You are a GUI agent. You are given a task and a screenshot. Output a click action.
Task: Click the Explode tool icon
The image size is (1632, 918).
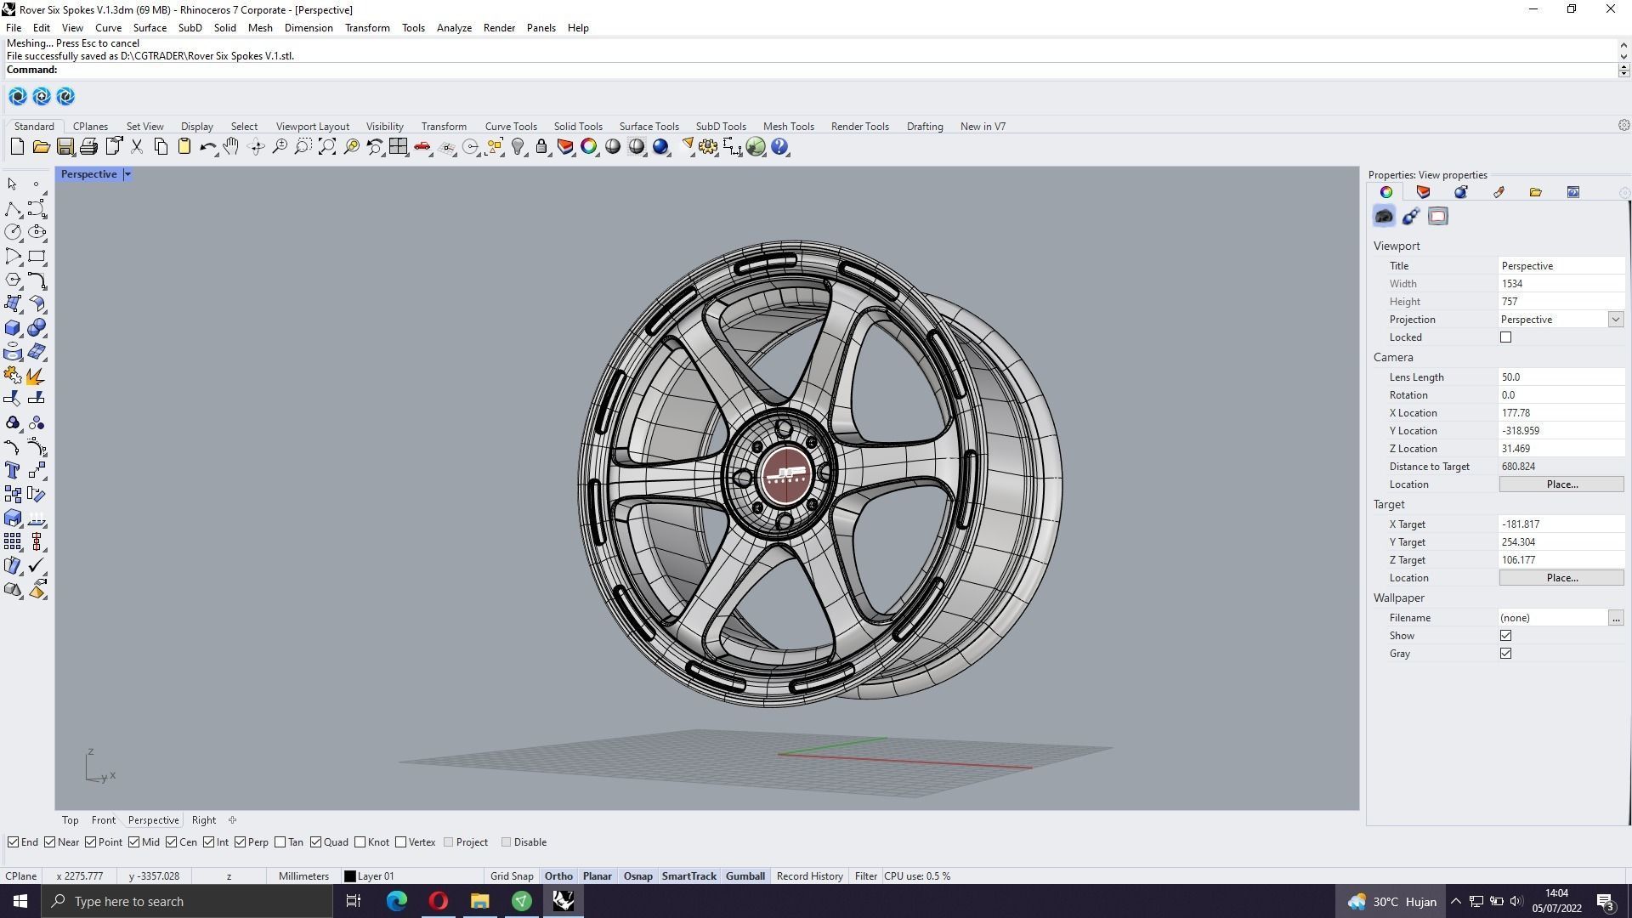[x=37, y=375]
